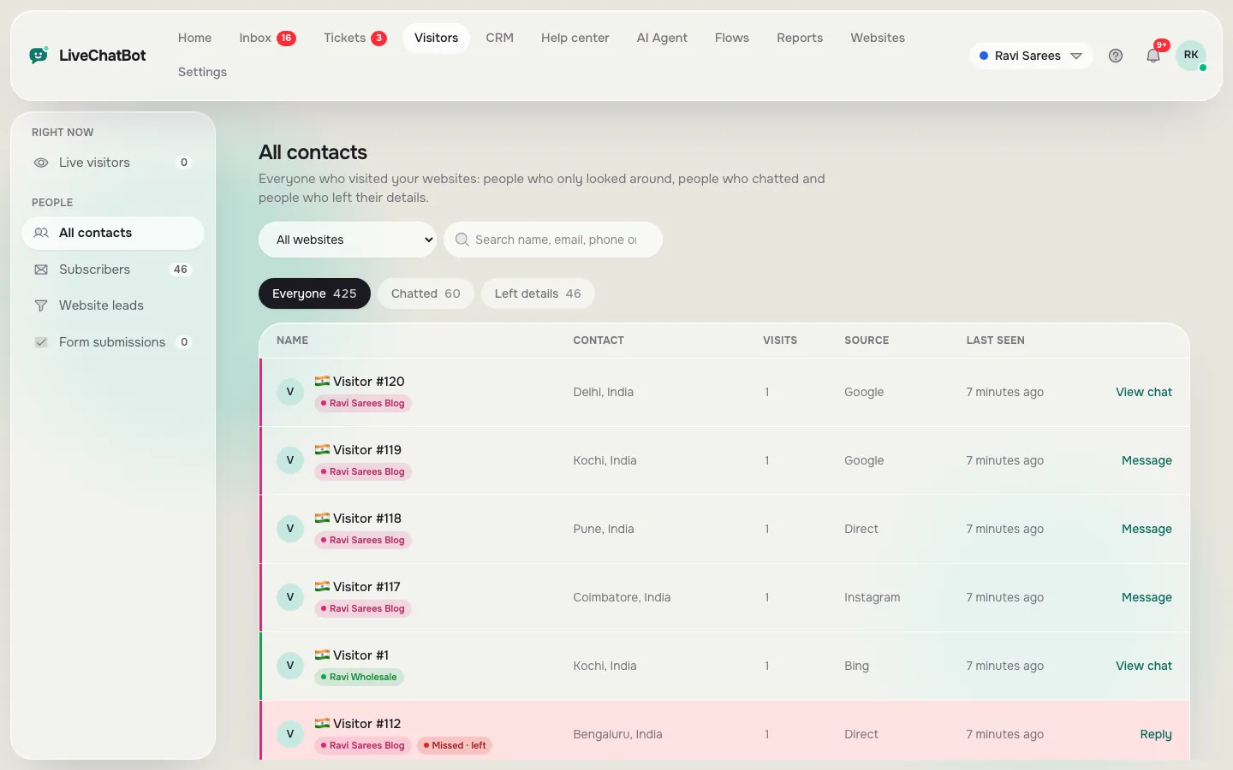Click the avatar for Visitor #1

click(x=290, y=666)
